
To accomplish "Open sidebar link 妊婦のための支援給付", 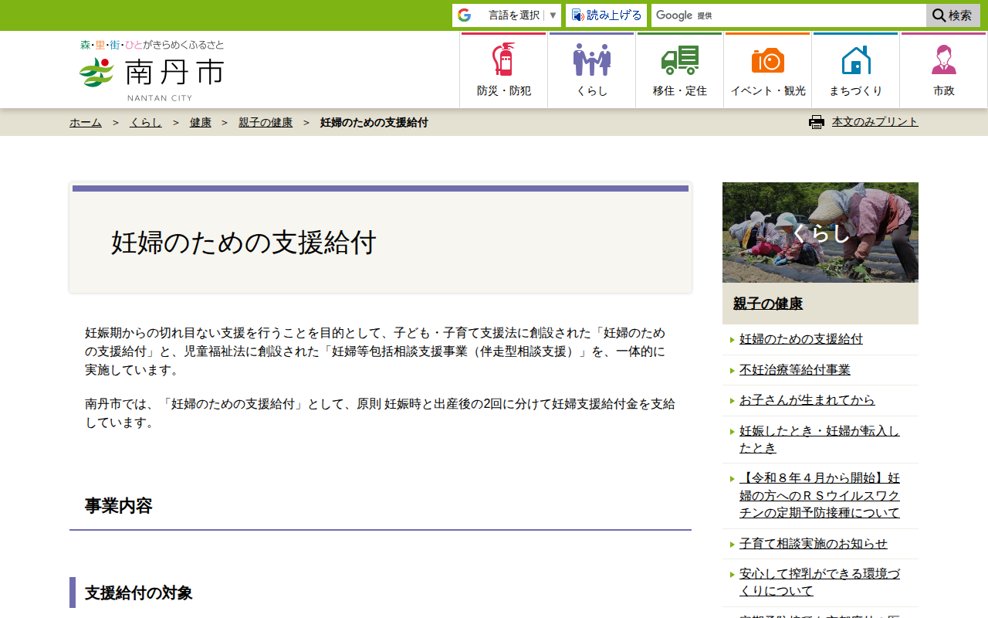I will [x=801, y=339].
